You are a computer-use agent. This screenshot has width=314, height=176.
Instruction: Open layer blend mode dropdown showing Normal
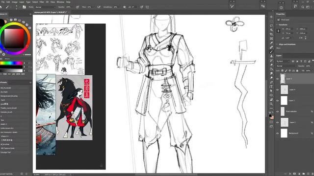(x=286, y=66)
